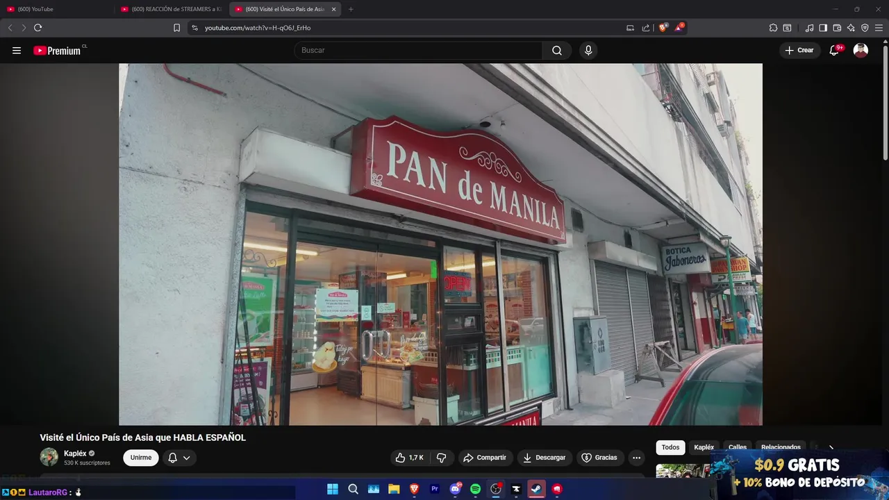
Task: Click the video title text
Action: pos(142,437)
